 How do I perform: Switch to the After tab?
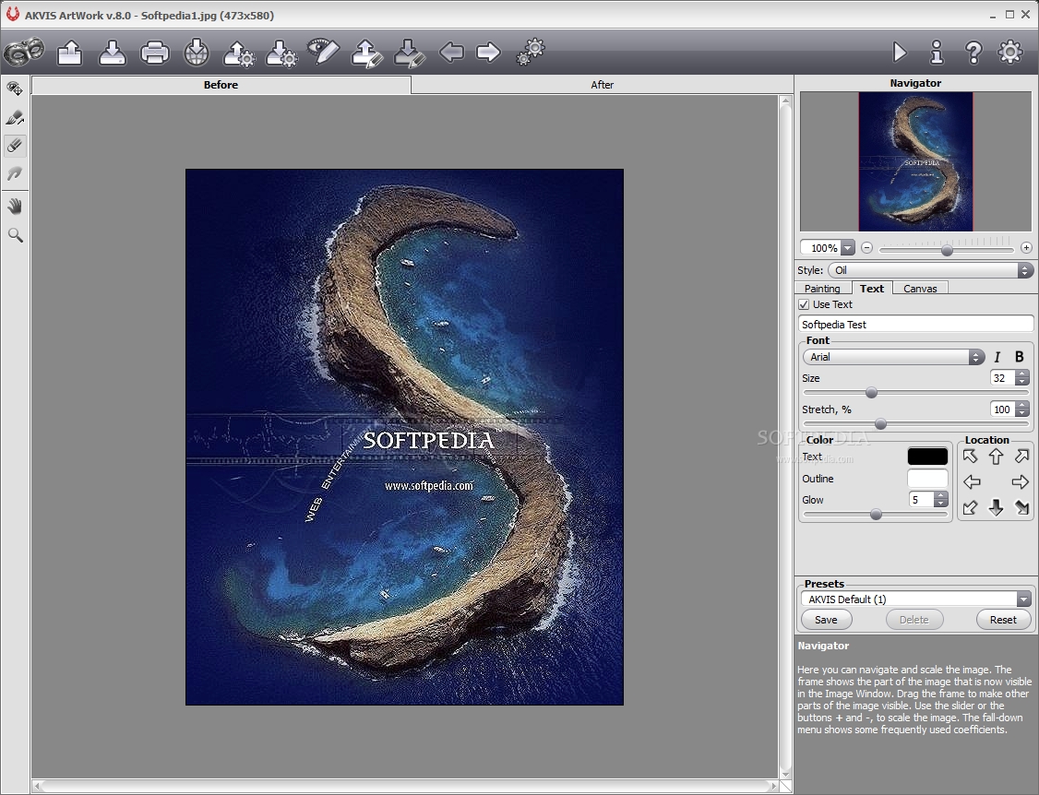tap(602, 85)
